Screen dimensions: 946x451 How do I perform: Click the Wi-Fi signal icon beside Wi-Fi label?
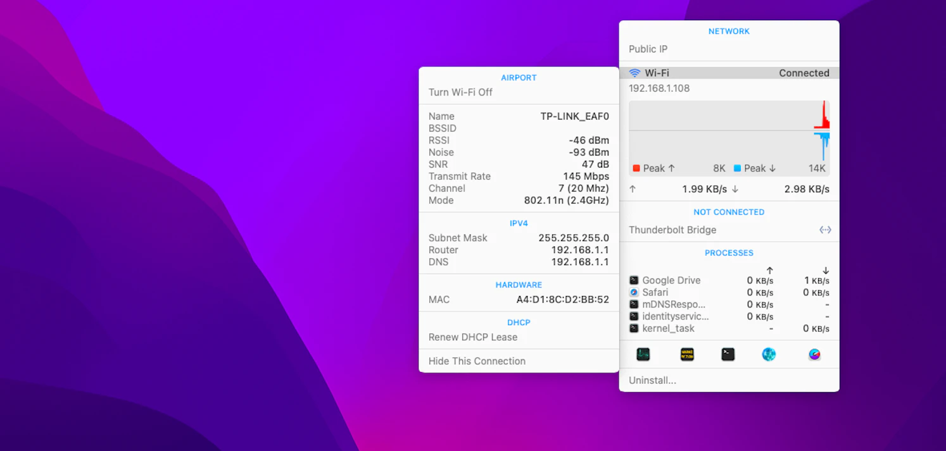634,72
